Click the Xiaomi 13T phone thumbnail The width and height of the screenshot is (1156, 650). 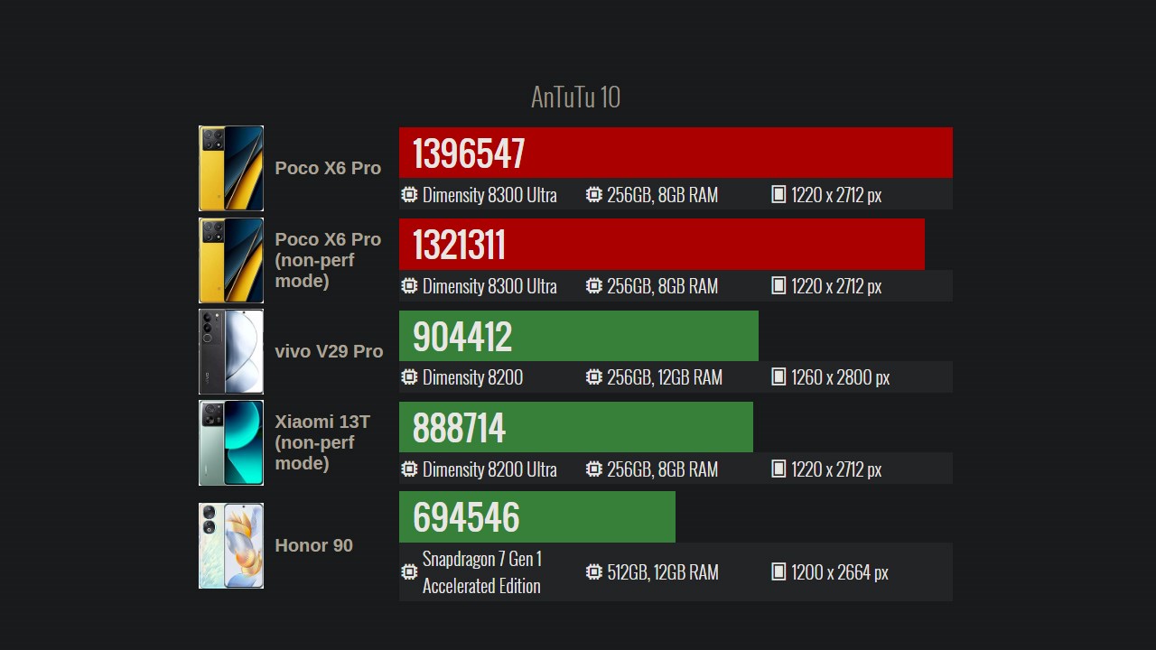tap(231, 442)
